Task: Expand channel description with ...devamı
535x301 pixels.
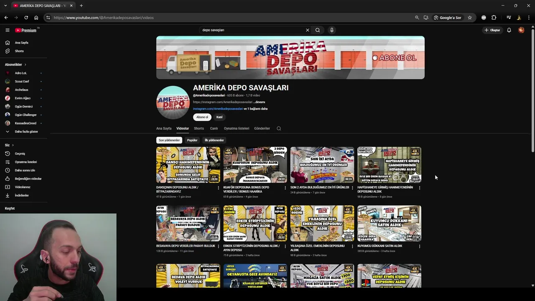Action: coord(259,102)
